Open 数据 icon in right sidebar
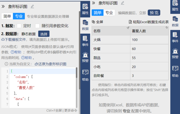 [175, 21]
